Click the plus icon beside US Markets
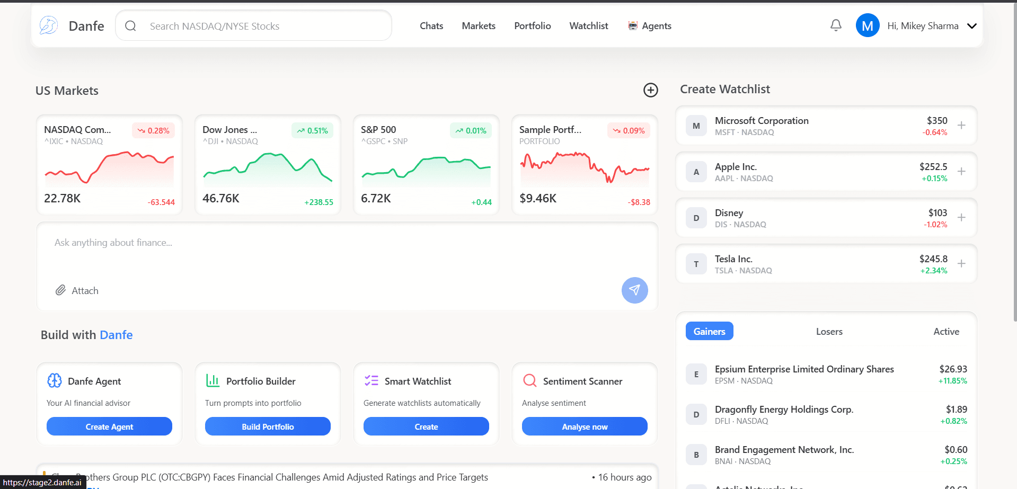The width and height of the screenshot is (1017, 489). pyautogui.click(x=651, y=90)
